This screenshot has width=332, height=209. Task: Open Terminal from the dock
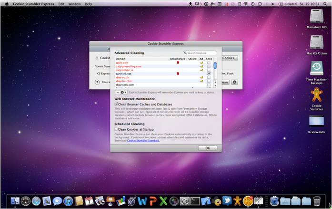pos(195,201)
